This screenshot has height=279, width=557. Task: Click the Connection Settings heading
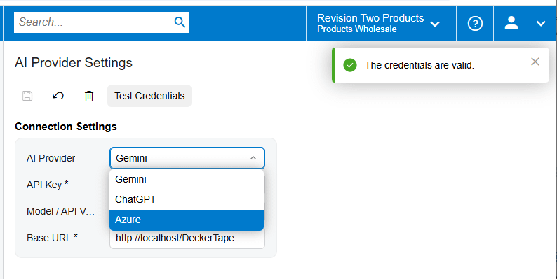coord(66,127)
